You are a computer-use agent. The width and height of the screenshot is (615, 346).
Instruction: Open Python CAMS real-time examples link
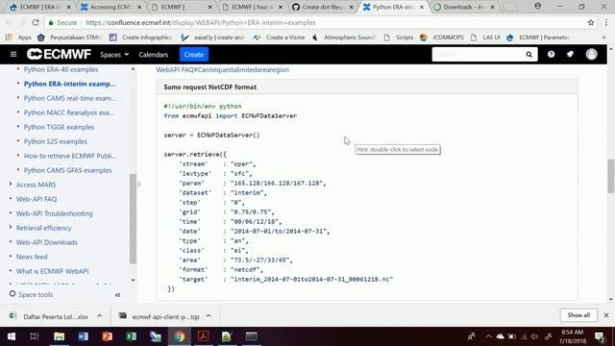[x=70, y=98]
